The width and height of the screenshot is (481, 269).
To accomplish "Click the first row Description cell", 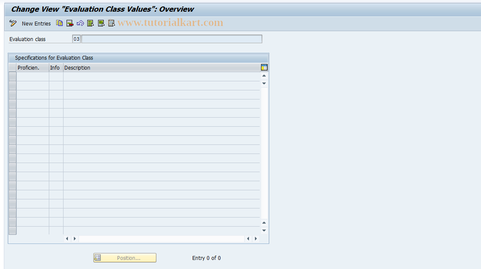I will coord(162,77).
